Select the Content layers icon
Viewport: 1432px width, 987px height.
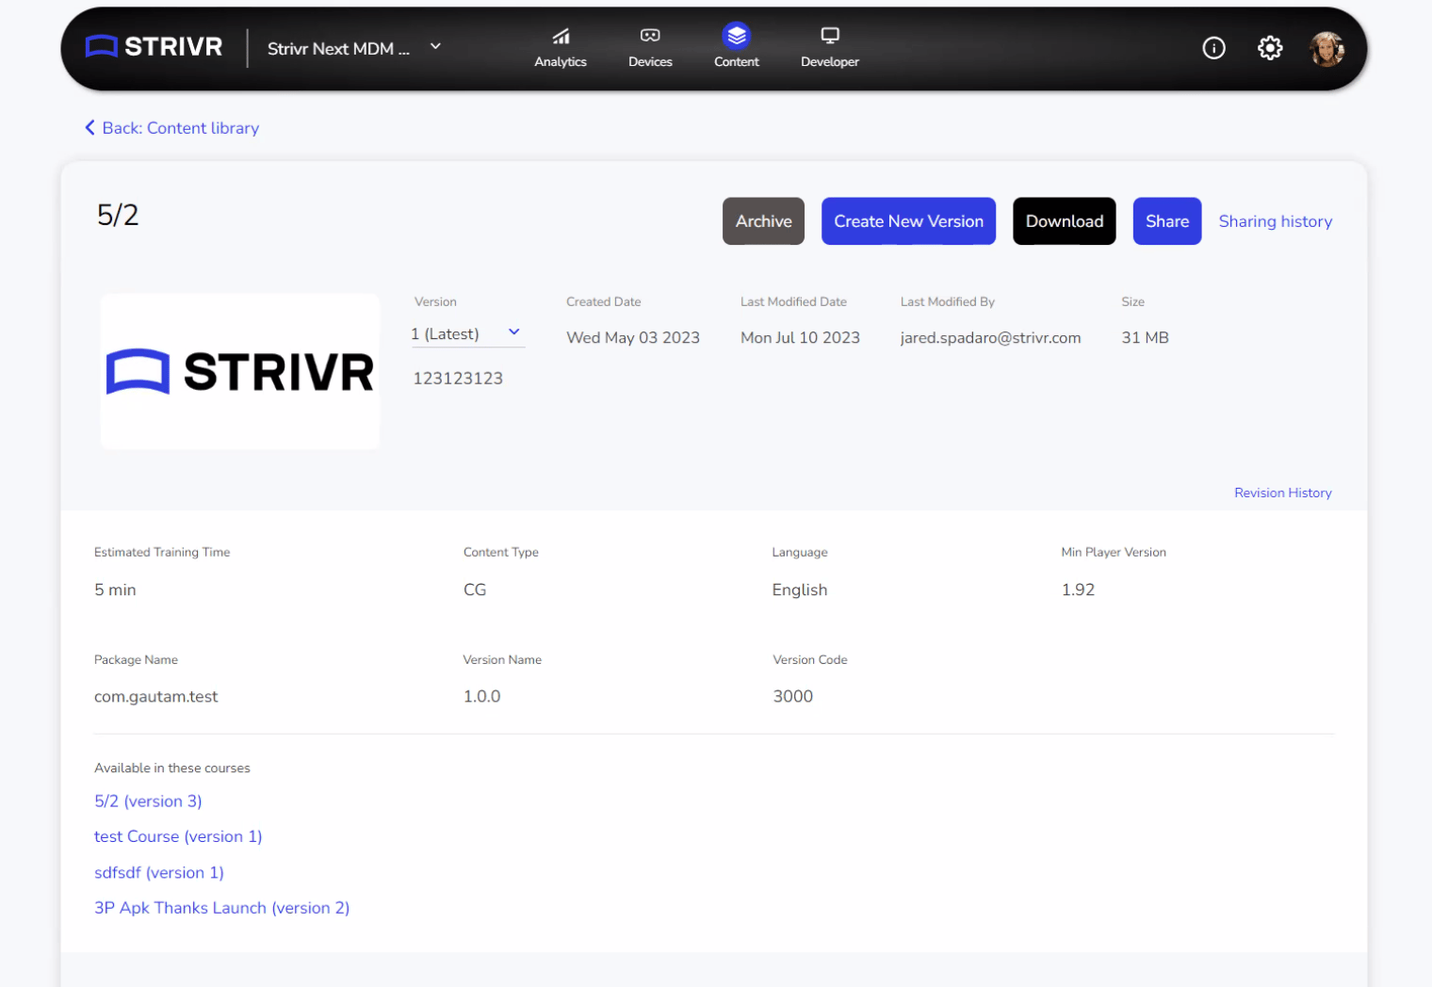736,37
